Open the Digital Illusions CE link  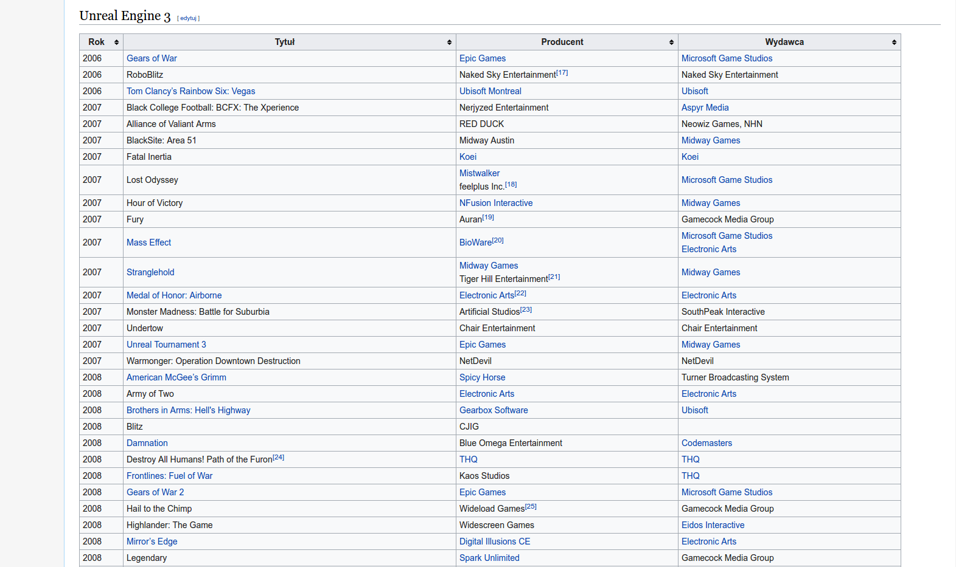(x=495, y=541)
